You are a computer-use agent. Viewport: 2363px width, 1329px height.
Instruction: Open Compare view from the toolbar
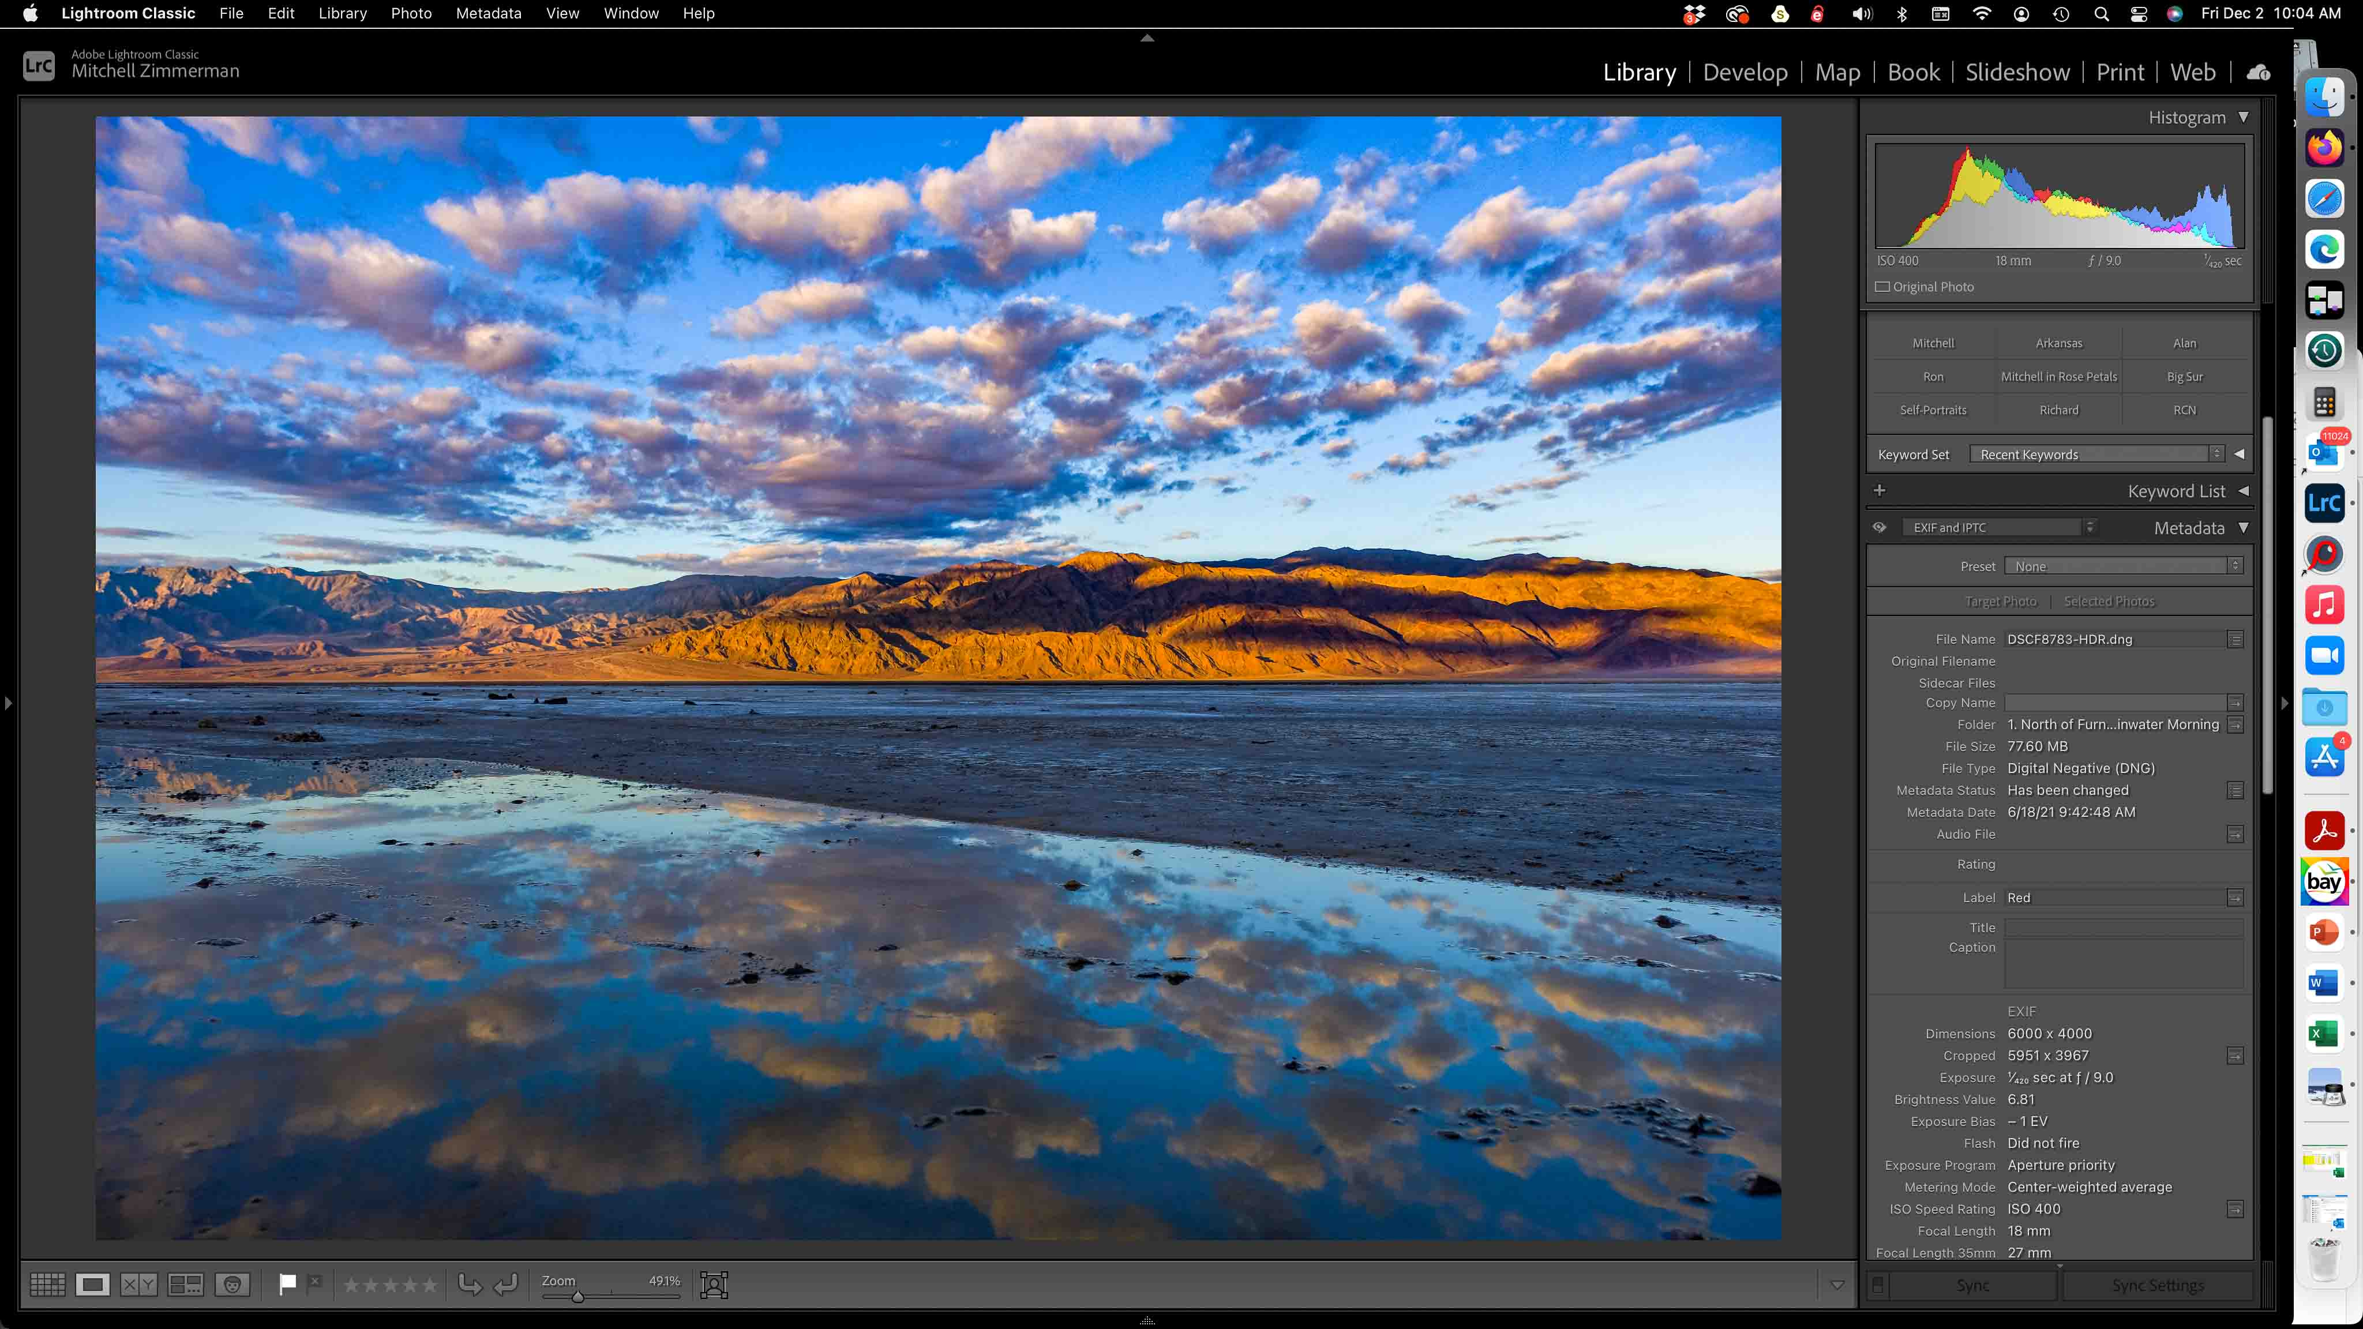click(x=138, y=1284)
